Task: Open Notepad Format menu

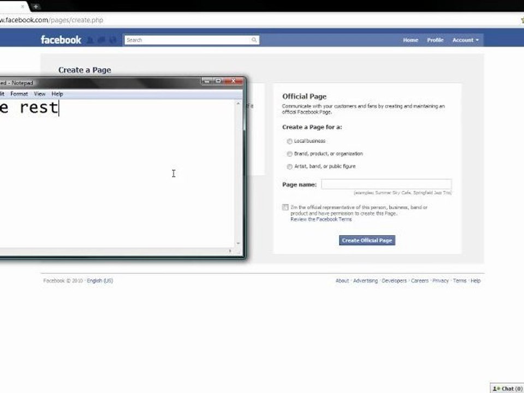Action: (19, 94)
